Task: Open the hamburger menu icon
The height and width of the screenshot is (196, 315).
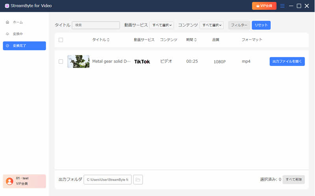Action: [x=282, y=6]
